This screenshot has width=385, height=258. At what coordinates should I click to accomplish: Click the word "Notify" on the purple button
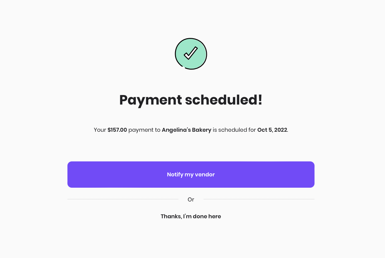[175, 175]
